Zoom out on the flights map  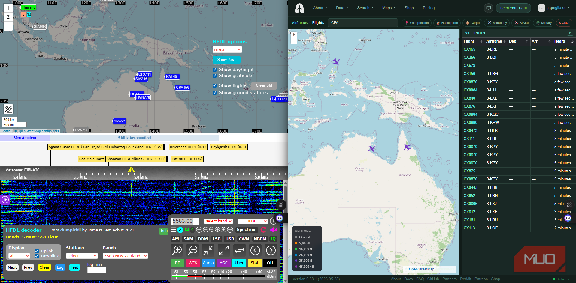pyautogui.click(x=294, y=41)
